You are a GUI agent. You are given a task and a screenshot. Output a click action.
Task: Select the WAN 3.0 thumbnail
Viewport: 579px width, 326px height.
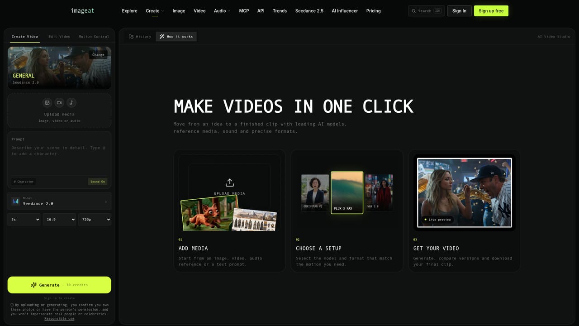[x=379, y=193]
